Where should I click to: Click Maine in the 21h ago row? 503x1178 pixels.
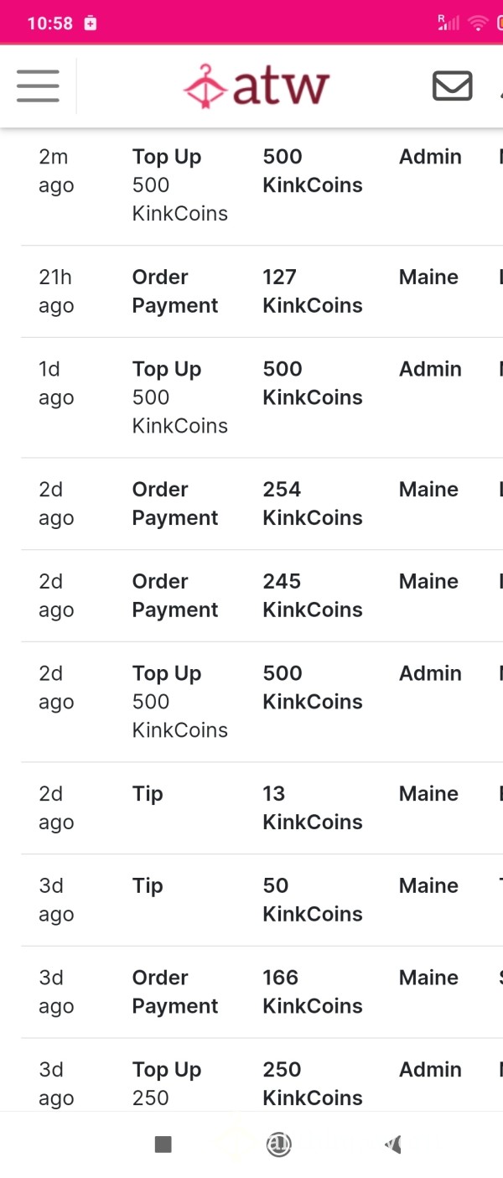click(428, 278)
